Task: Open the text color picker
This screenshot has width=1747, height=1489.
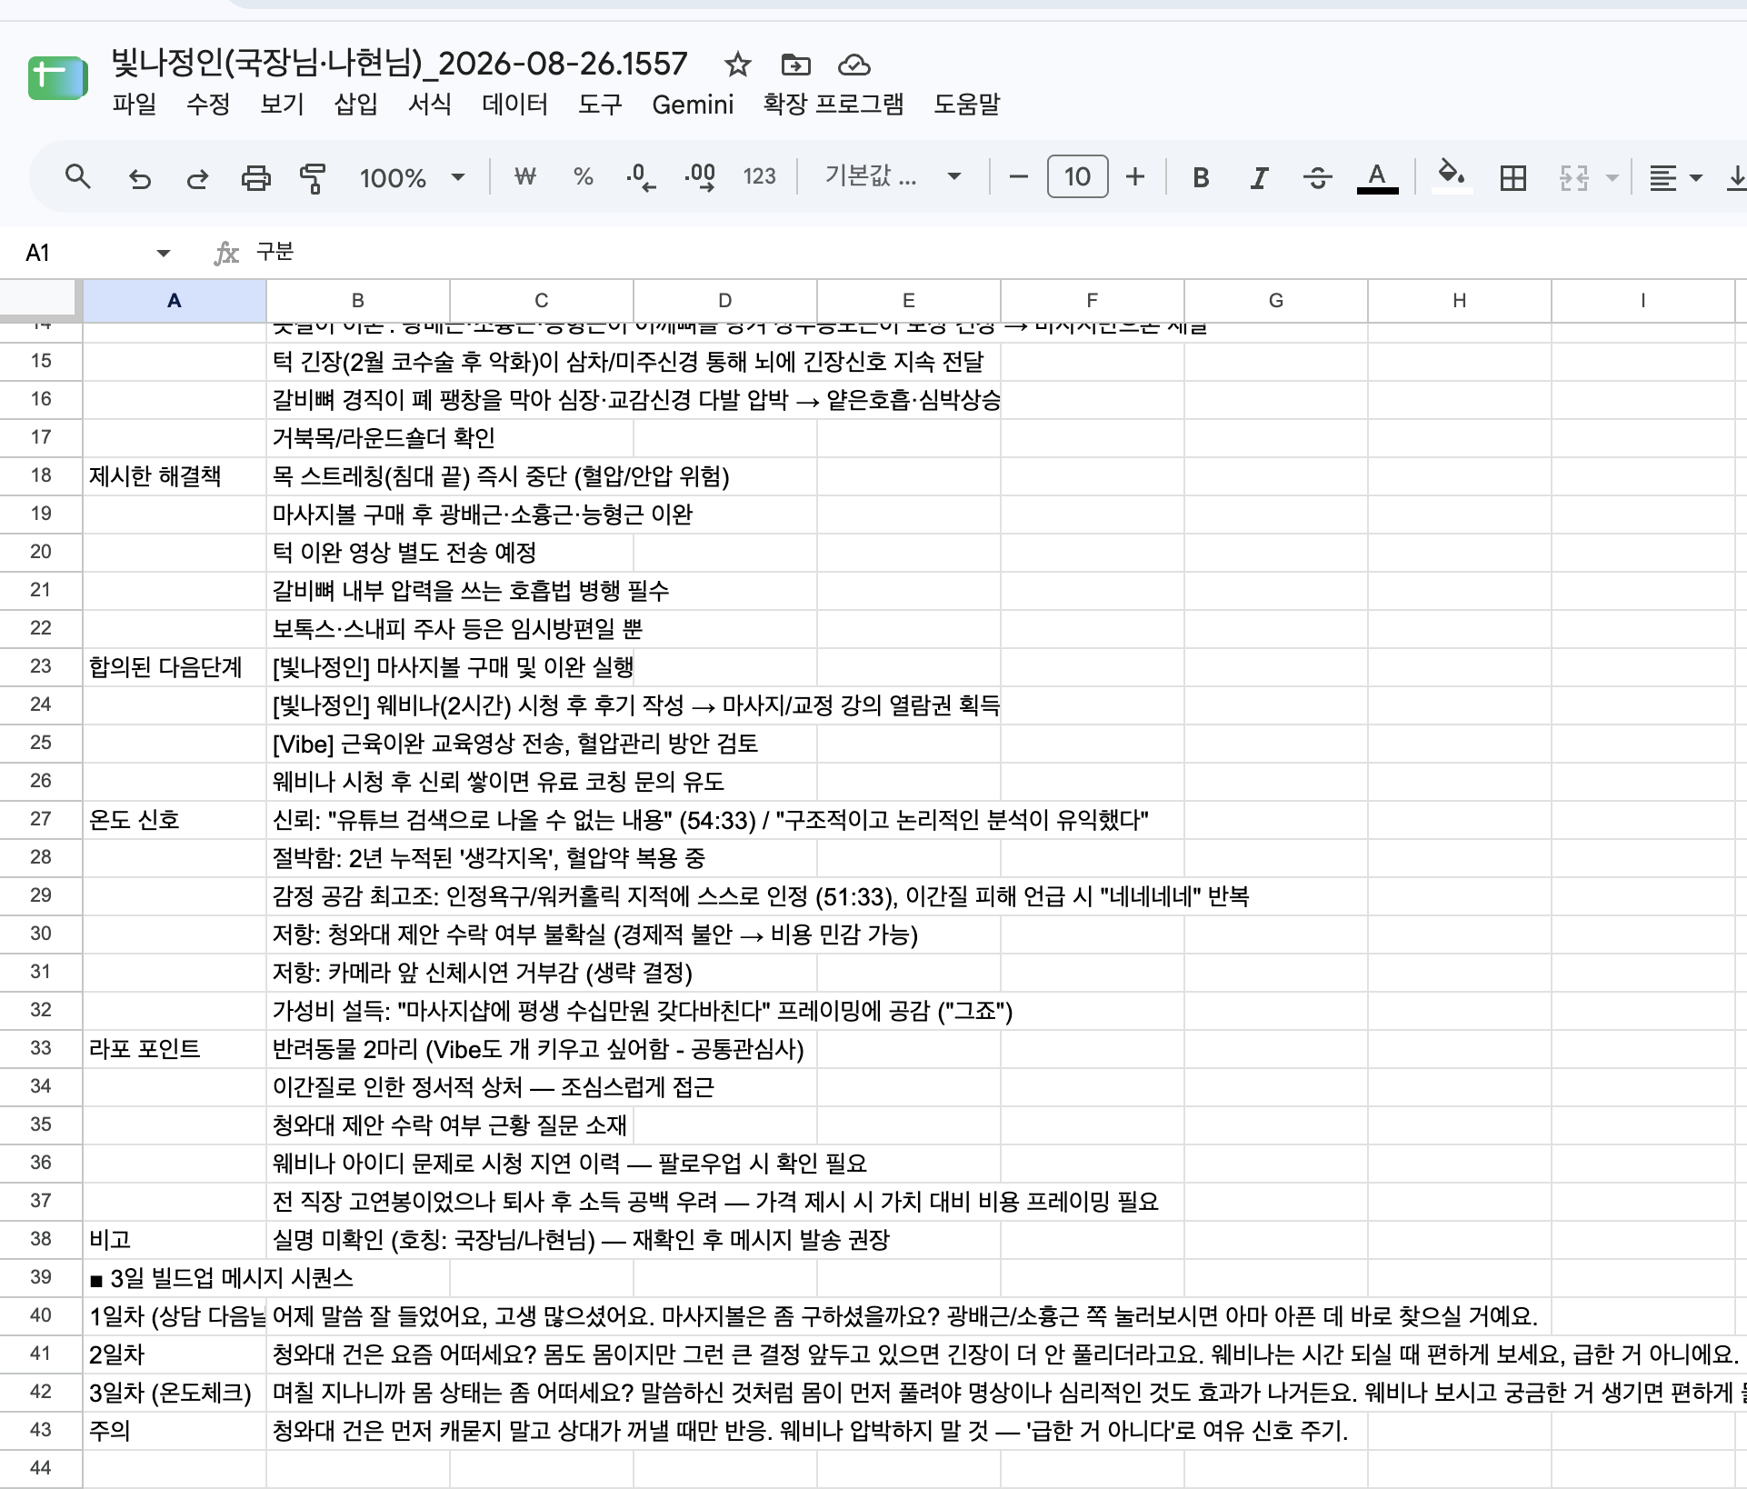Action: (x=1377, y=177)
